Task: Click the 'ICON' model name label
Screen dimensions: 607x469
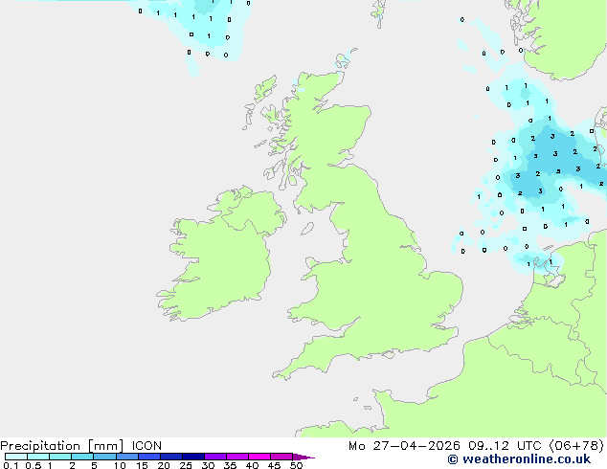Action: pos(146,446)
